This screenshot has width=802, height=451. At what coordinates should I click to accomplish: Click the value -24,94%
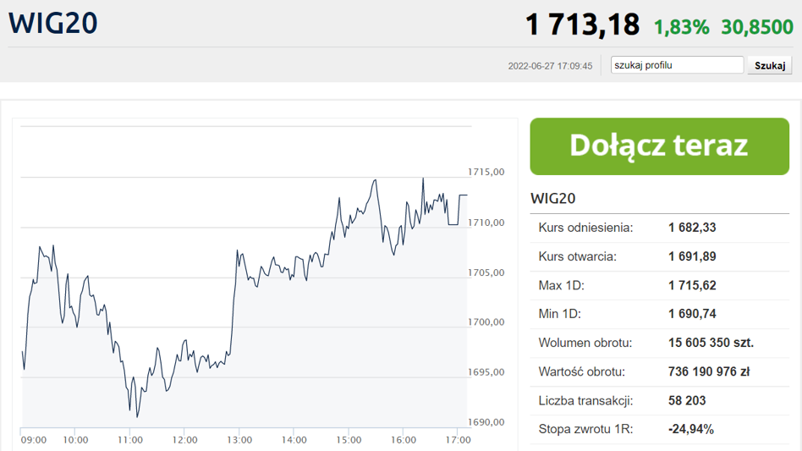tap(691, 429)
